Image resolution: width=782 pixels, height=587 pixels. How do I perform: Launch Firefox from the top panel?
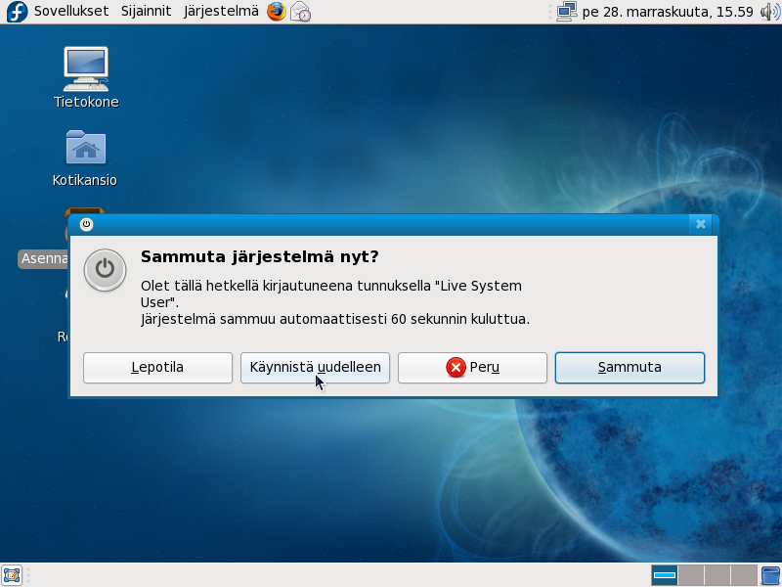277,12
